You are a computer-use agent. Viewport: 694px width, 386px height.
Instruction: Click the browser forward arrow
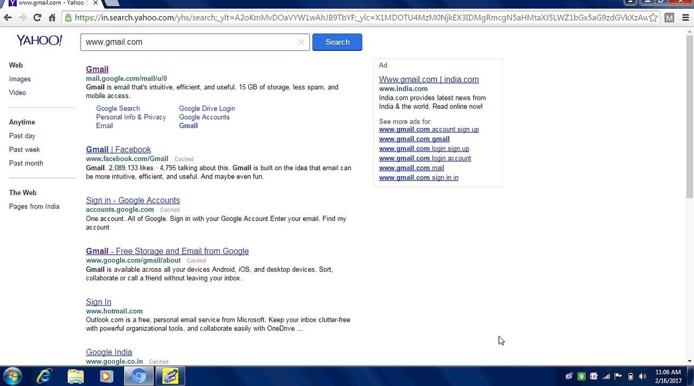pos(23,18)
